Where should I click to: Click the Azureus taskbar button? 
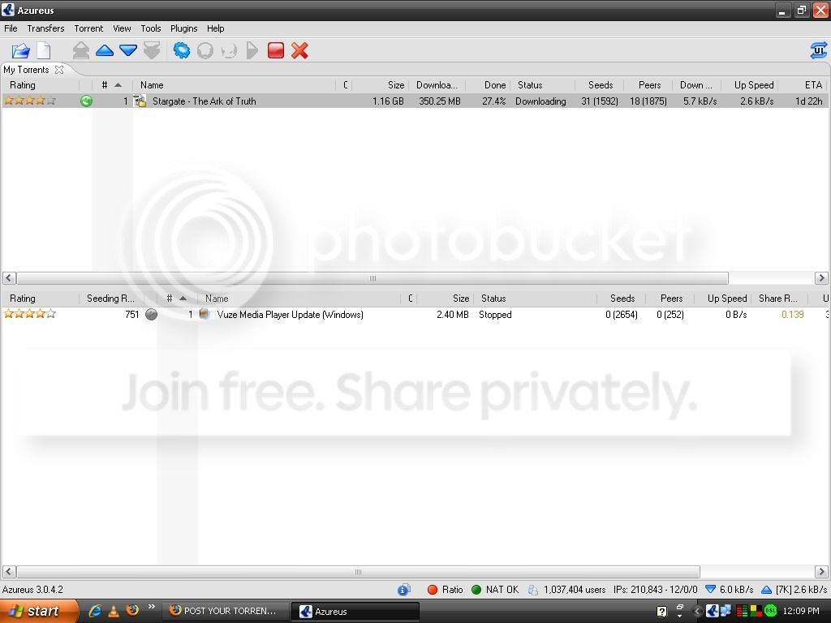coord(355,612)
